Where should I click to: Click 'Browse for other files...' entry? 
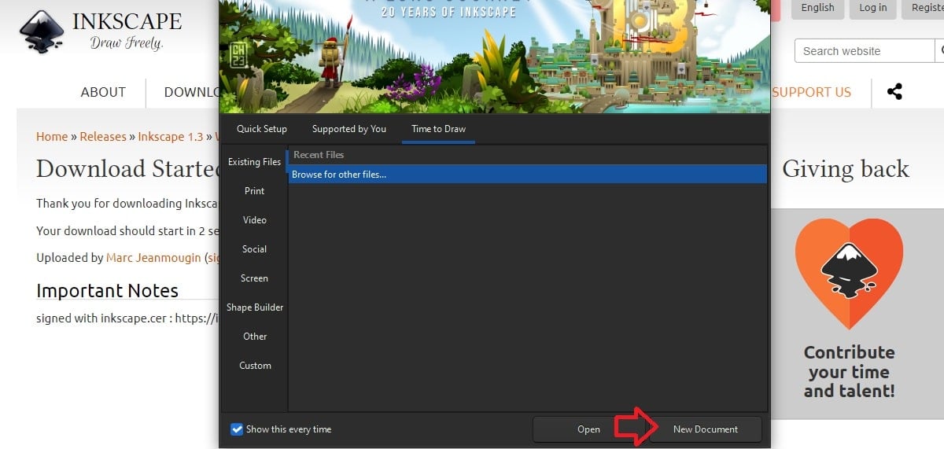coord(339,175)
